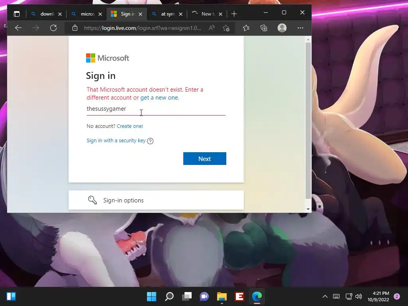Open the red E app on taskbar
The height and width of the screenshot is (306, 408).
(239, 296)
